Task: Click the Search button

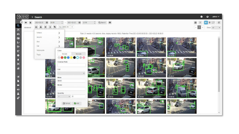Action: click(x=102, y=23)
